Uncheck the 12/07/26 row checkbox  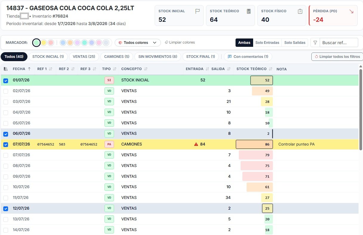coord(6,209)
